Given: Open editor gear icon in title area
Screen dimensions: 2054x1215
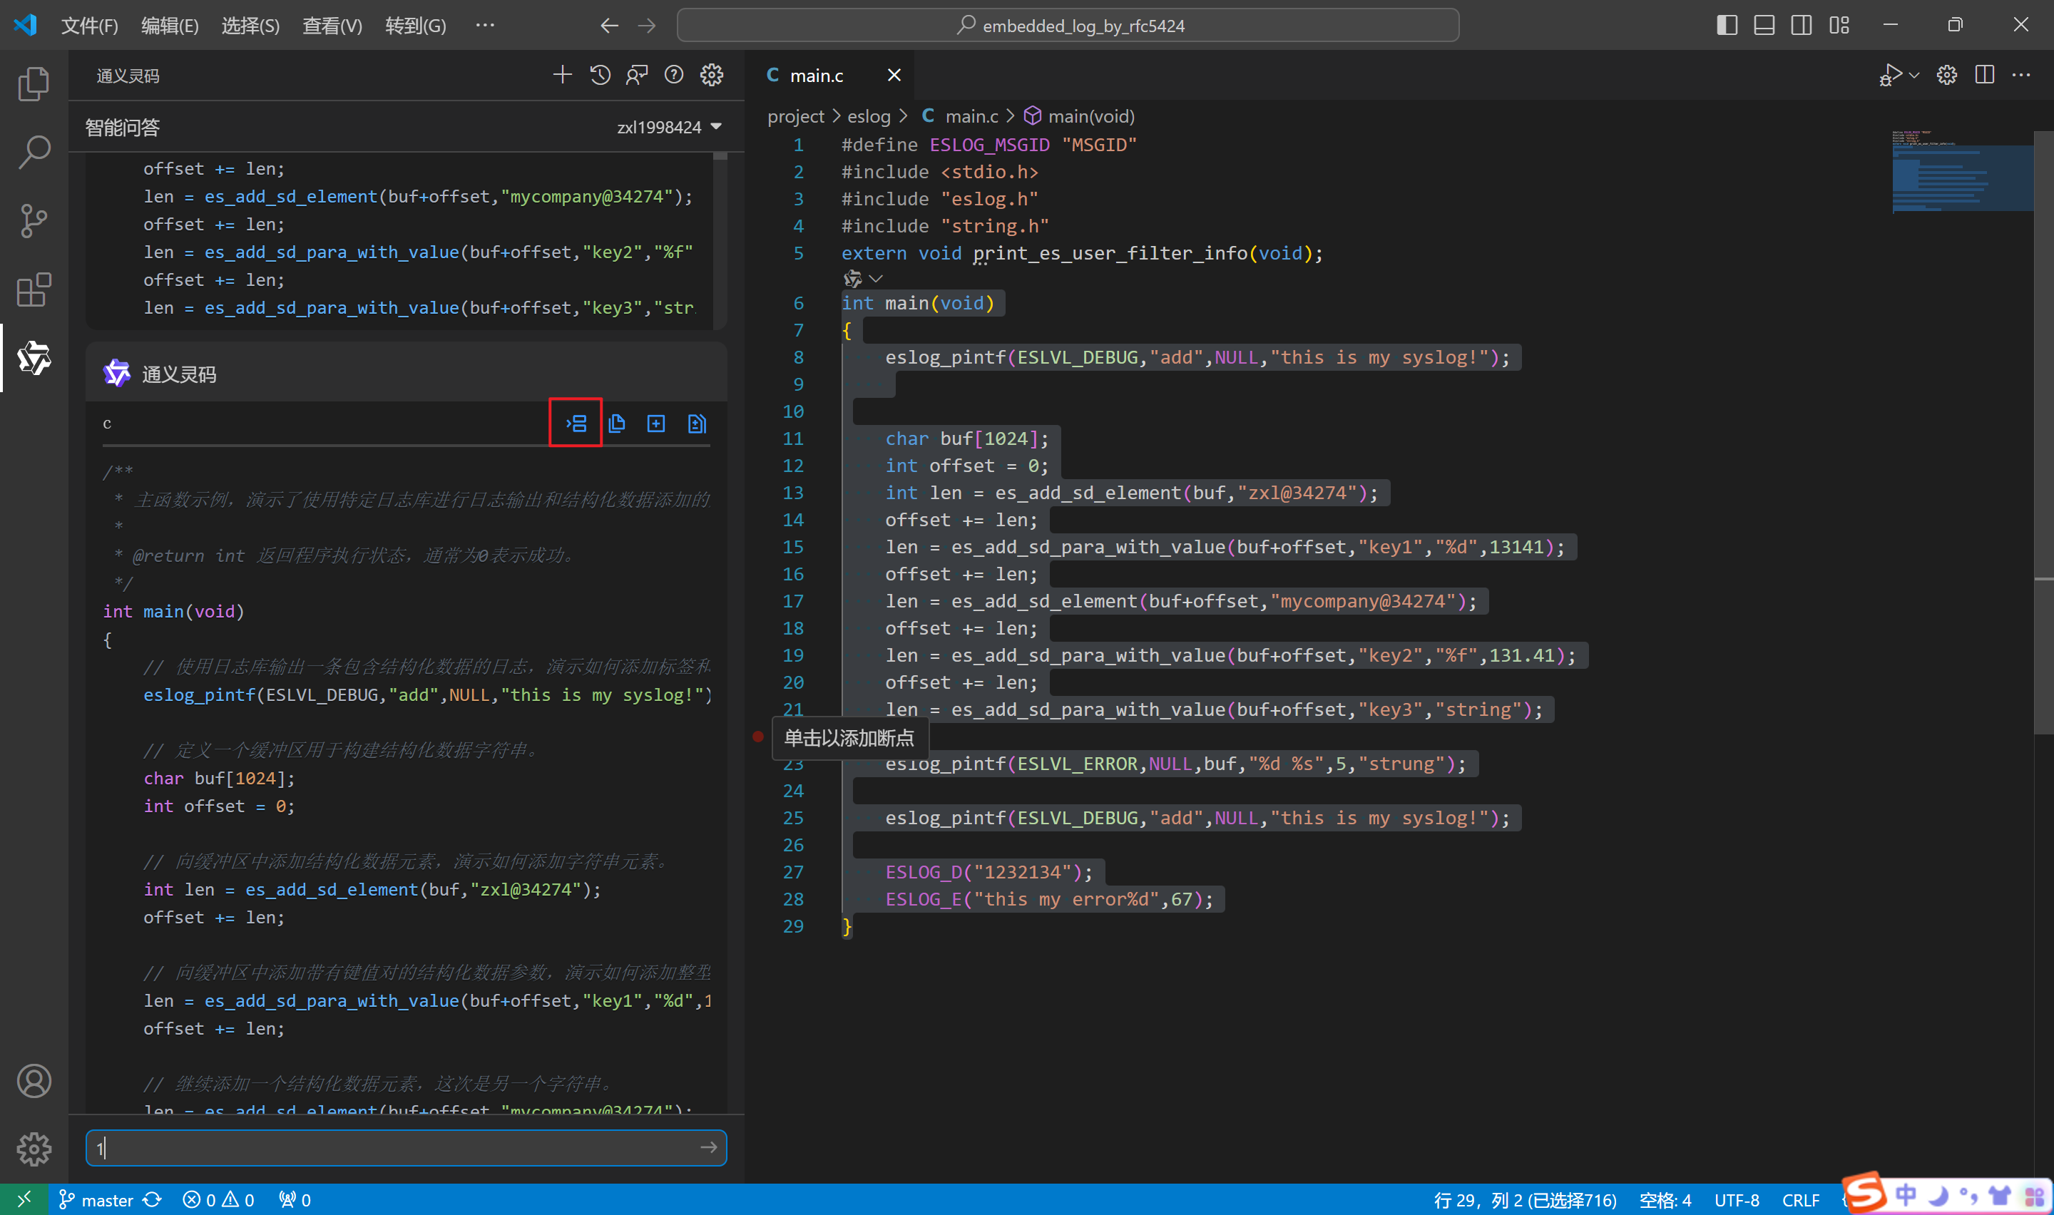Looking at the screenshot, I should 1947,76.
